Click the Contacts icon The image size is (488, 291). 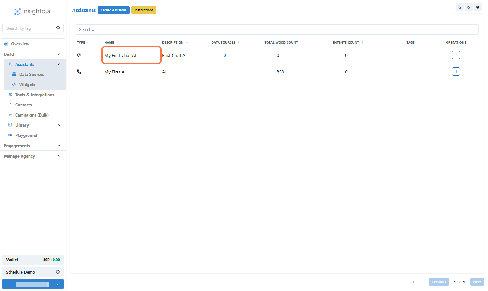[x=10, y=104]
